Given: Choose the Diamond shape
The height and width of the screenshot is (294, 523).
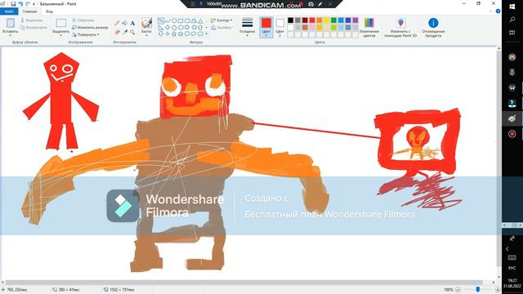Looking at the screenshot, I should [x=168, y=27].
